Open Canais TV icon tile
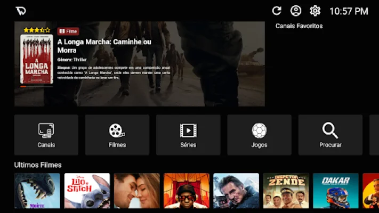 46,135
